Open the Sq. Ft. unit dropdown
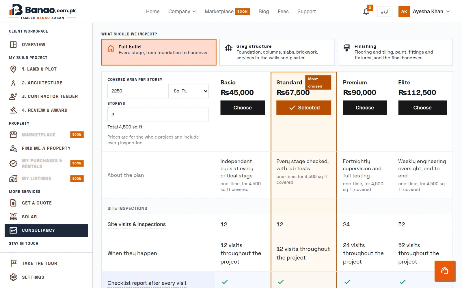Screen dimensions: 462x288 tap(189, 91)
